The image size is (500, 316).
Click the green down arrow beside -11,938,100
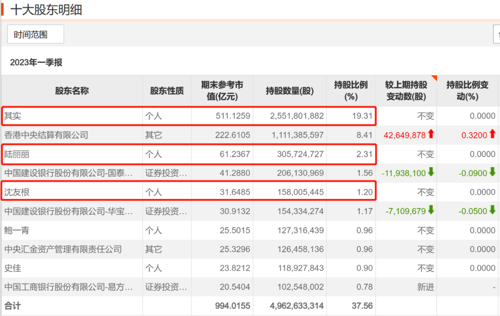431,172
